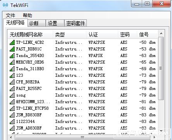Sort by 信号 column header
The width and height of the screenshot is (172, 140).
147,35
